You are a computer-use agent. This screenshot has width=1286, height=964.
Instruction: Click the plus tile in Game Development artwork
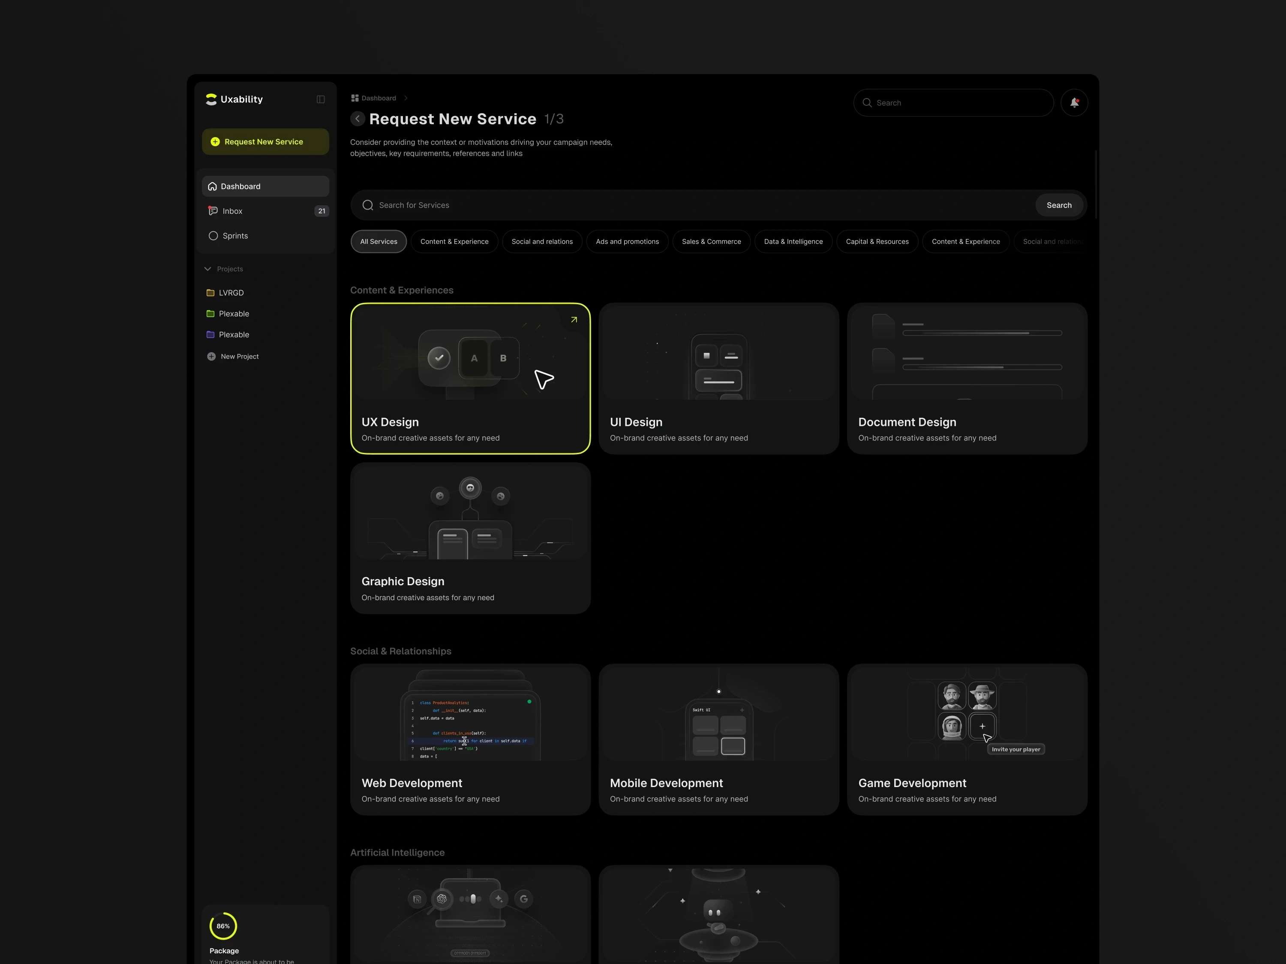coord(982,726)
